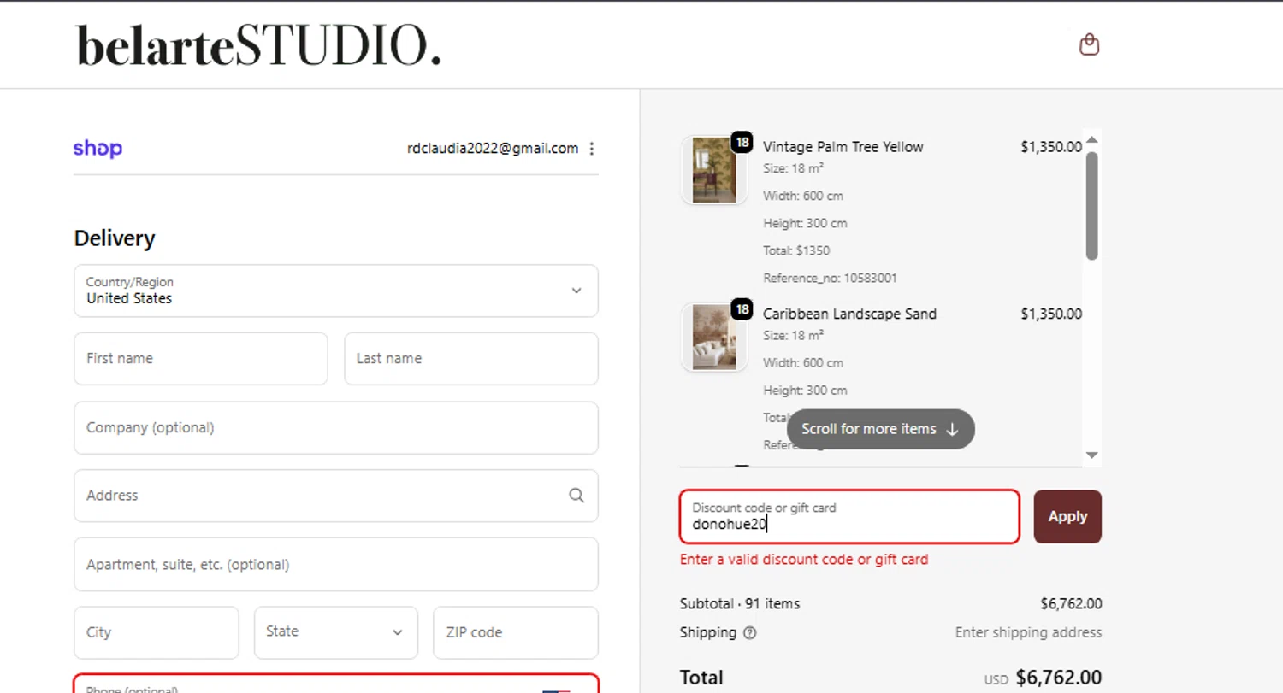Click the City field
1283x693 pixels.
pos(157,632)
